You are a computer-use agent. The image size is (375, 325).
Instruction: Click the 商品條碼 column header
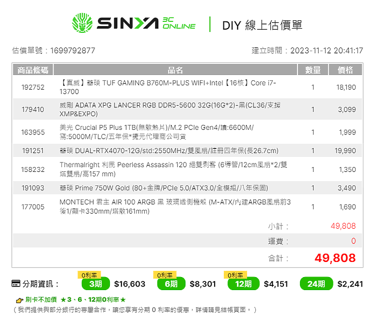tap(33, 70)
